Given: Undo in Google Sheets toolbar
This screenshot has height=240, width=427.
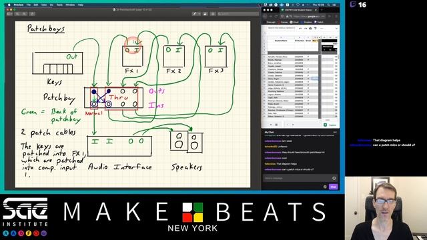Looking at the screenshot, I should (x=300, y=28).
